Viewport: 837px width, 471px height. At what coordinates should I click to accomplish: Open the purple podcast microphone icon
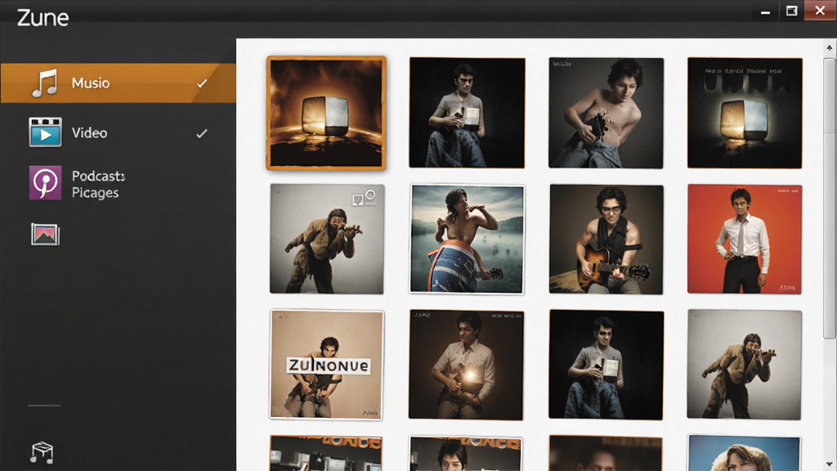(x=45, y=182)
